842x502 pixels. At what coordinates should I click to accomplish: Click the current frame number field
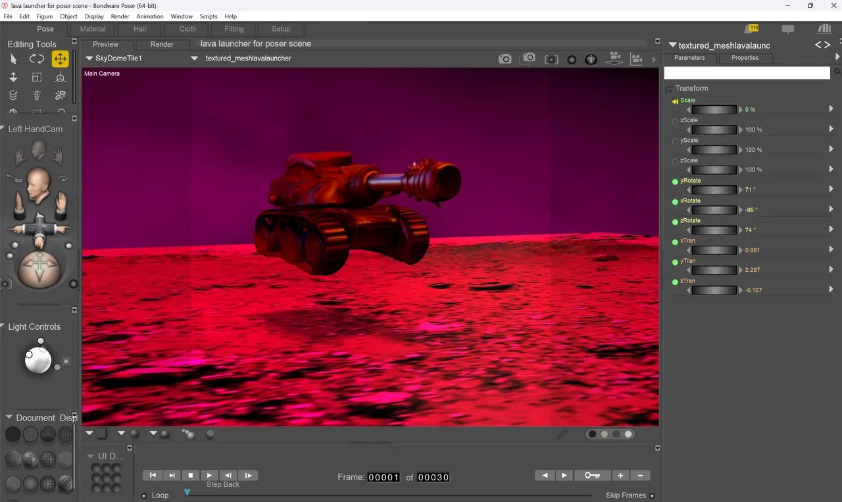[x=384, y=477]
